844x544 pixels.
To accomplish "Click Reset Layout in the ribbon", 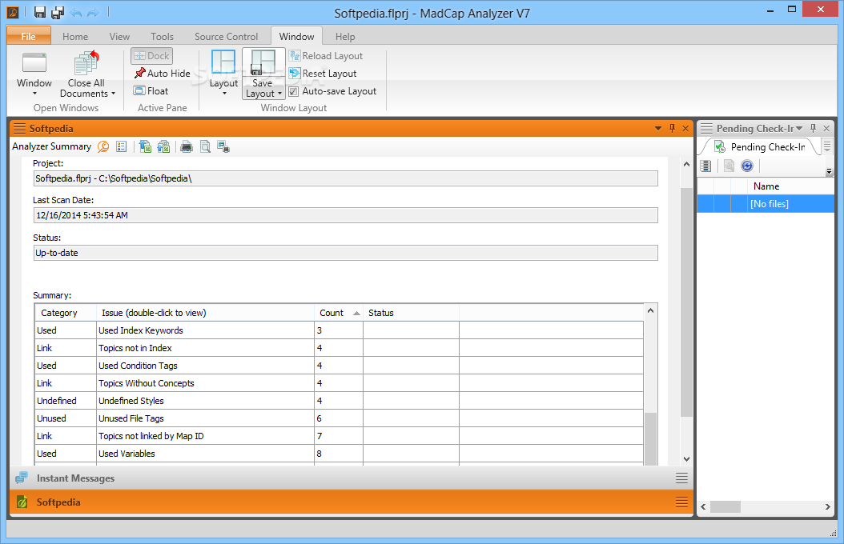I will pyautogui.click(x=323, y=73).
